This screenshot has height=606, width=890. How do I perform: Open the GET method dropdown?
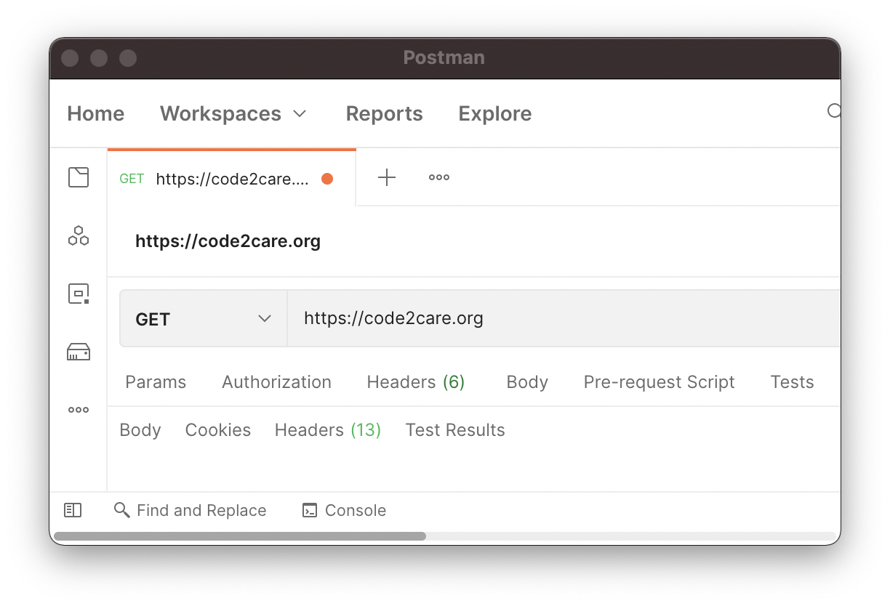[x=203, y=319]
